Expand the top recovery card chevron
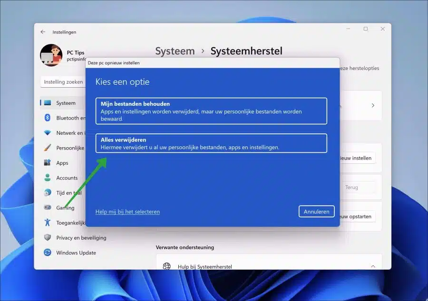This screenshot has height=301, width=428. pyautogui.click(x=373, y=106)
